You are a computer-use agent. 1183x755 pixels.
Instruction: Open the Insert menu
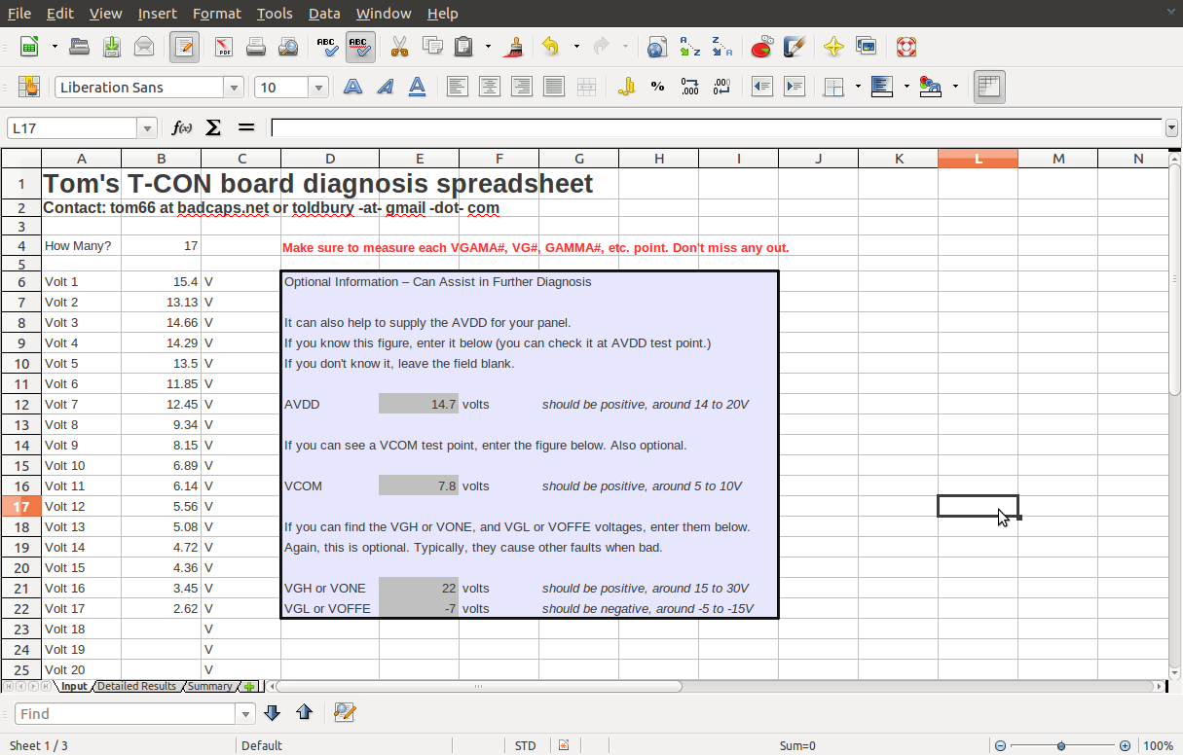157,13
